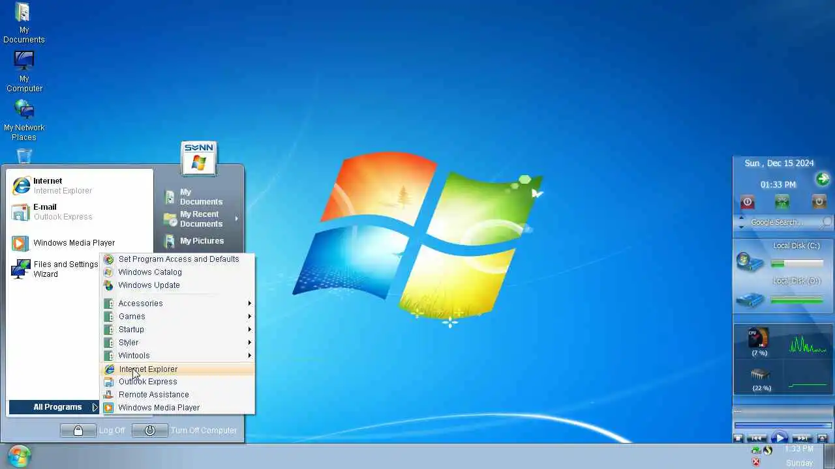Open Files and Settings Transfer Wizard
This screenshot has width=835, height=469.
[55, 269]
